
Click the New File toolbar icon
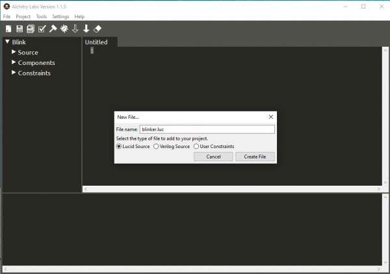8,29
